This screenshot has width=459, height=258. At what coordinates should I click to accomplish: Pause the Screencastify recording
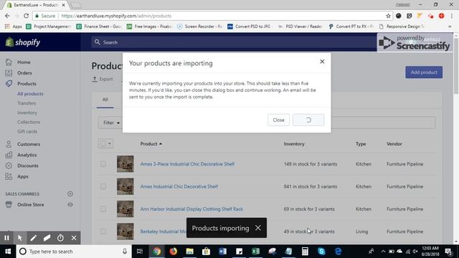6,238
